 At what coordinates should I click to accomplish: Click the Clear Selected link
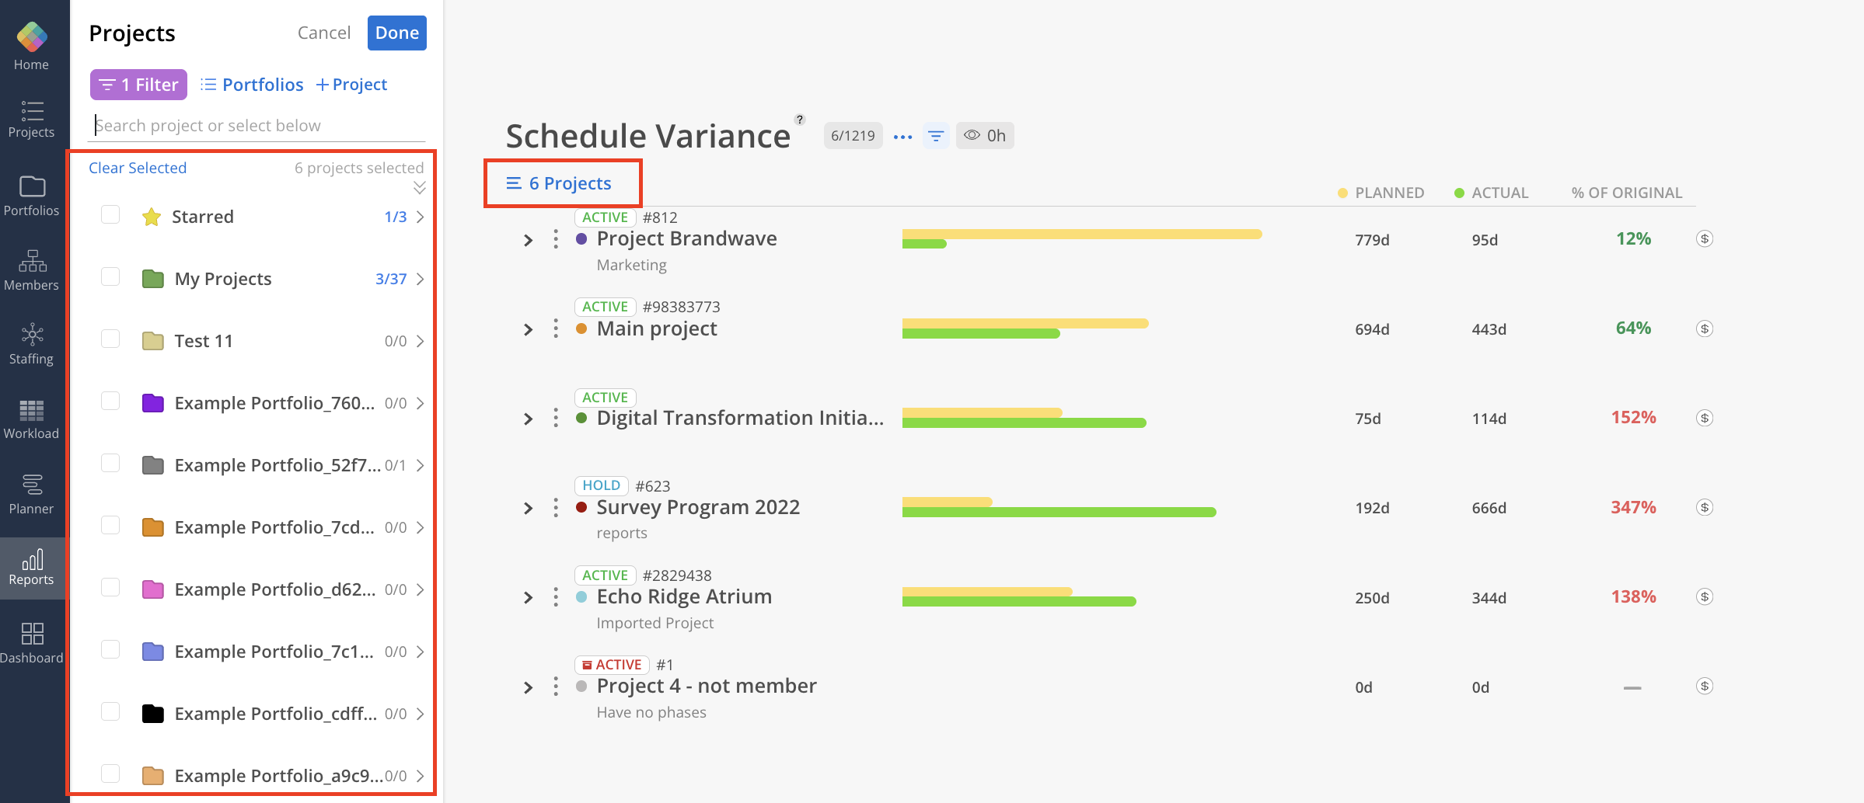tap(138, 168)
